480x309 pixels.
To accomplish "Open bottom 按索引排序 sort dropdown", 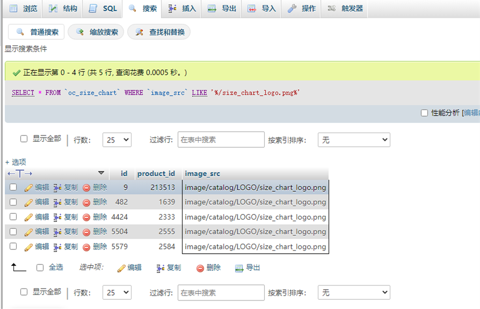I will (x=354, y=292).
